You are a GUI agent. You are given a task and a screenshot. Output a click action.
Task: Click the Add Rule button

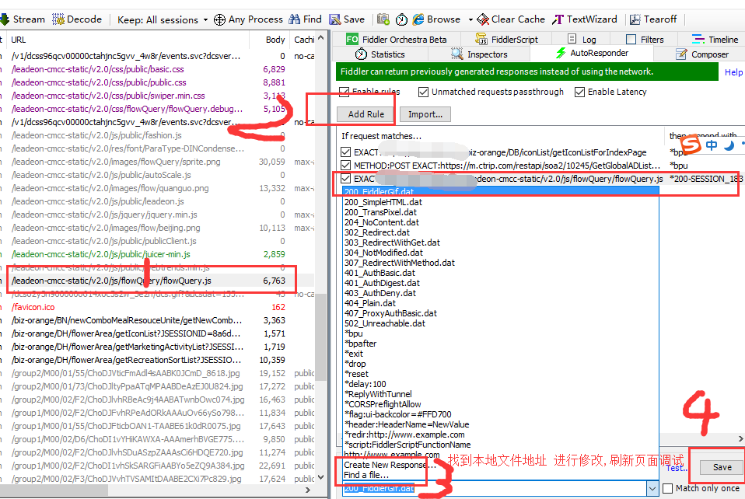366,114
